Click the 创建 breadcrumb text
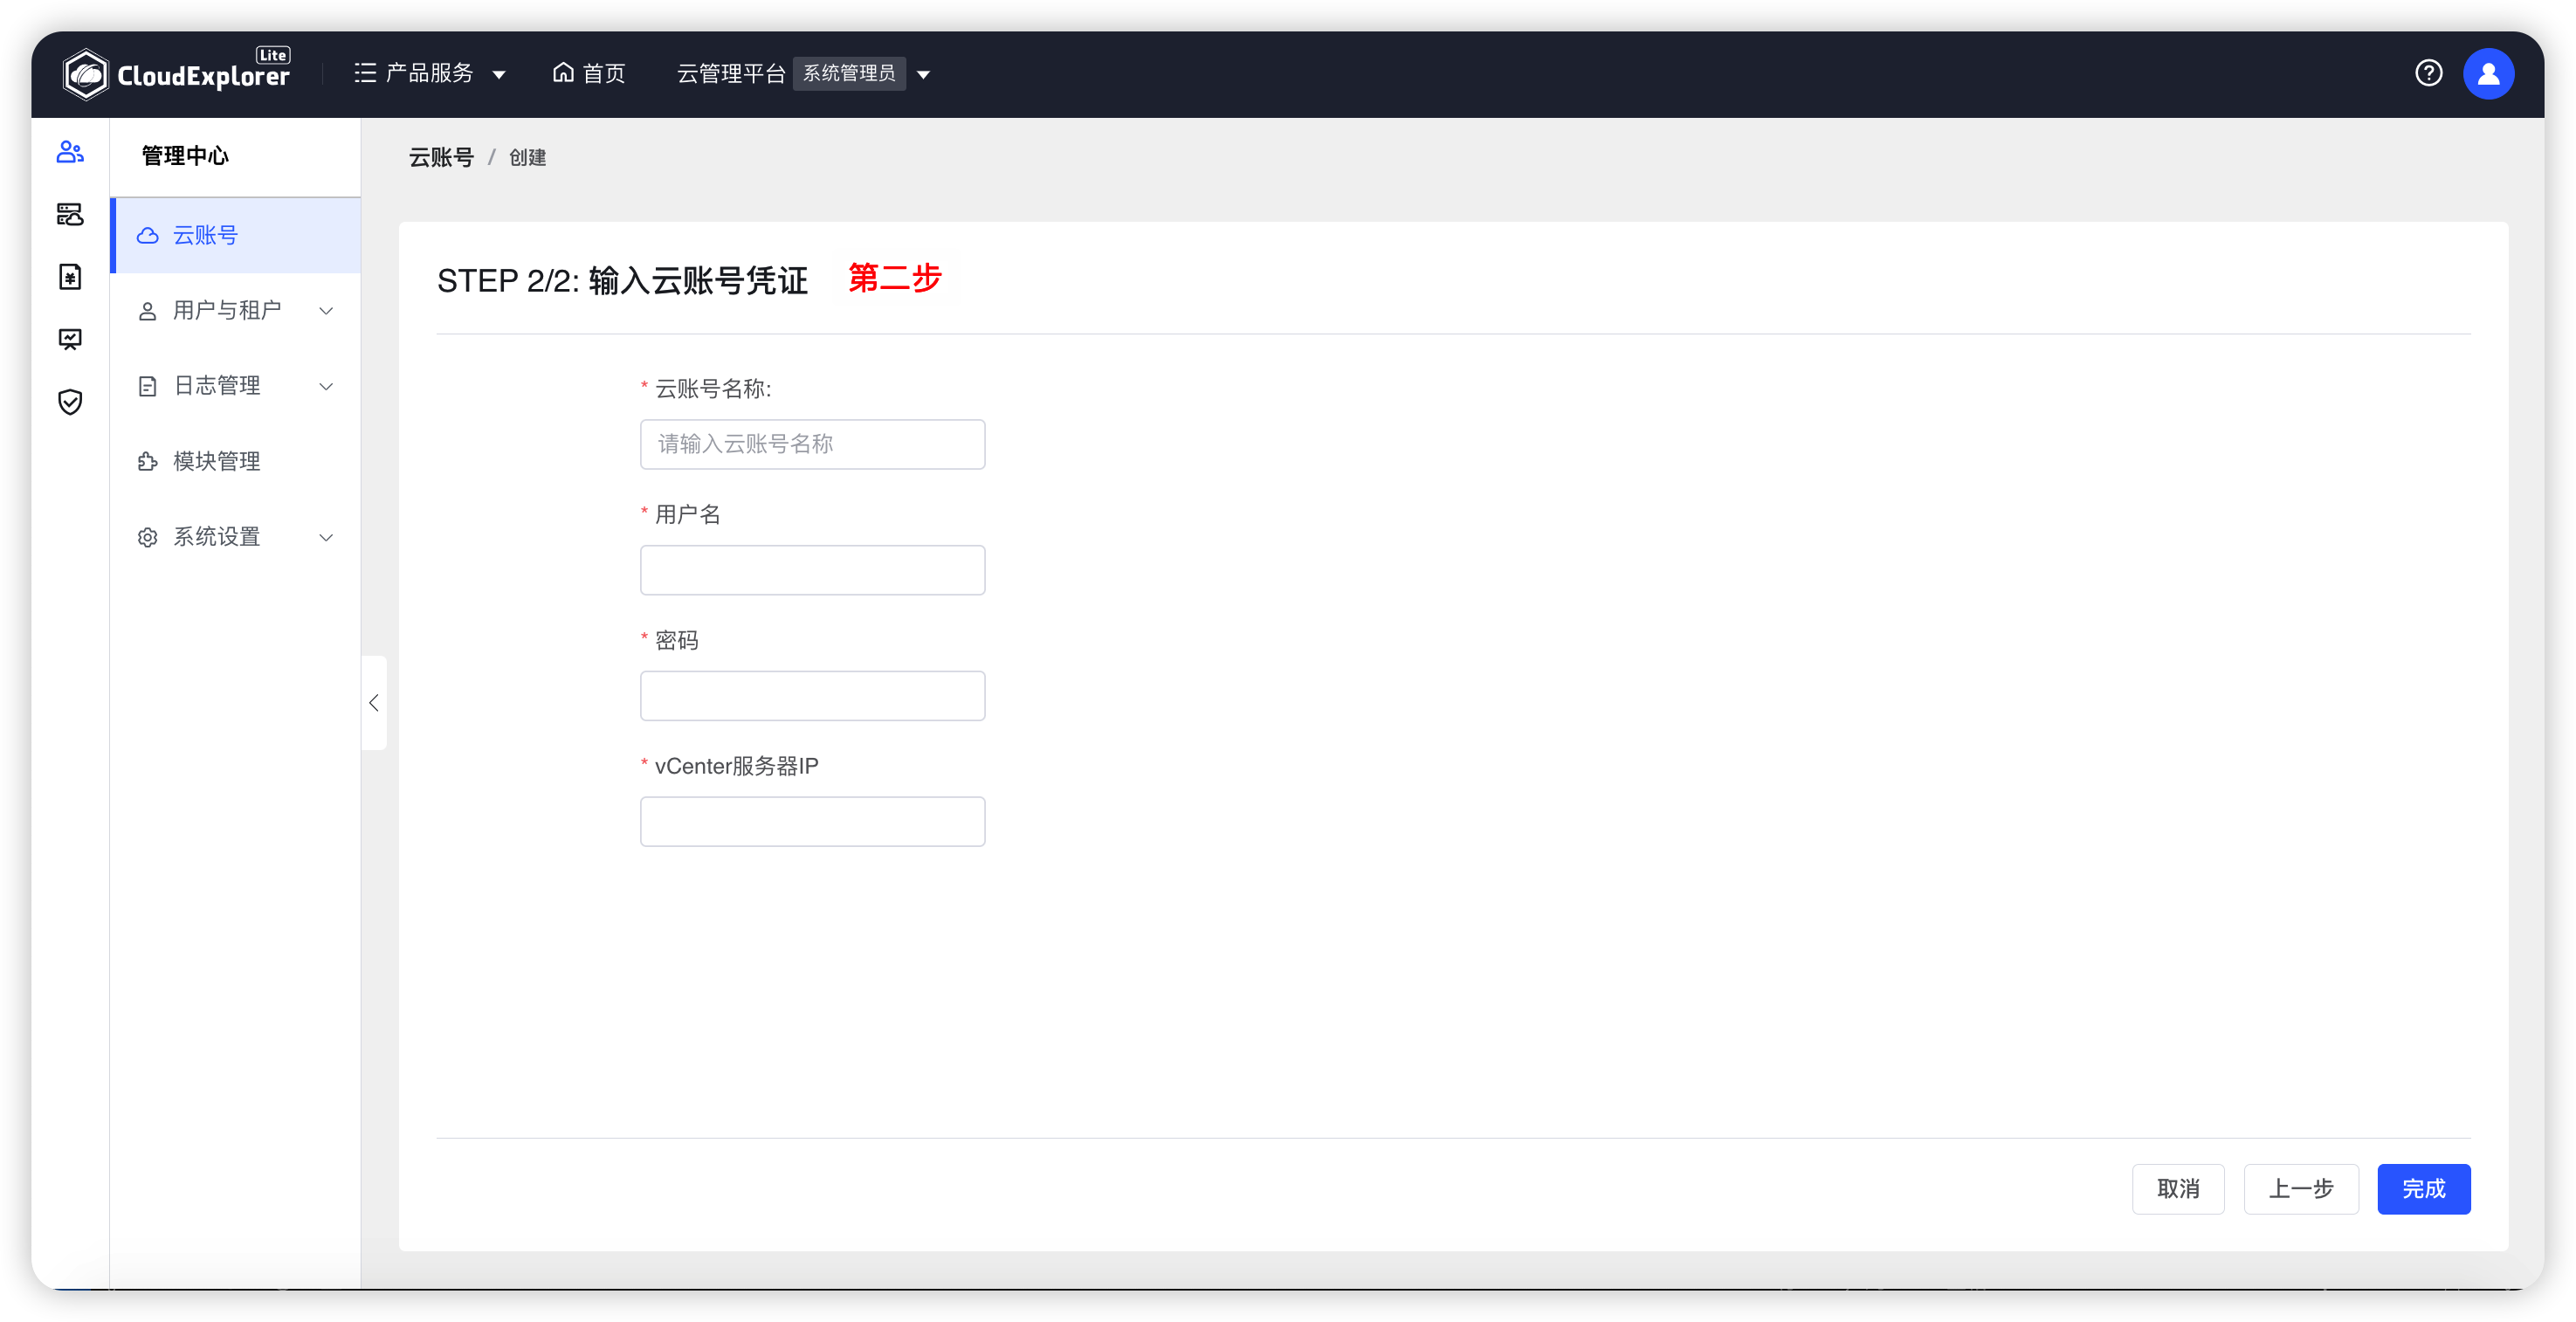The width and height of the screenshot is (2576, 1322). coord(527,157)
